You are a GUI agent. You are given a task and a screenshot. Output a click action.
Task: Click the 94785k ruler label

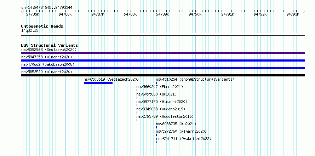click(x=33, y=14)
